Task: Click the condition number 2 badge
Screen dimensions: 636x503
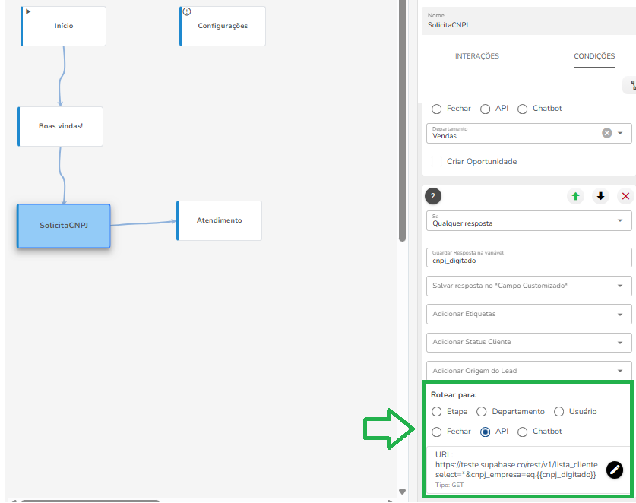Action: (x=433, y=196)
